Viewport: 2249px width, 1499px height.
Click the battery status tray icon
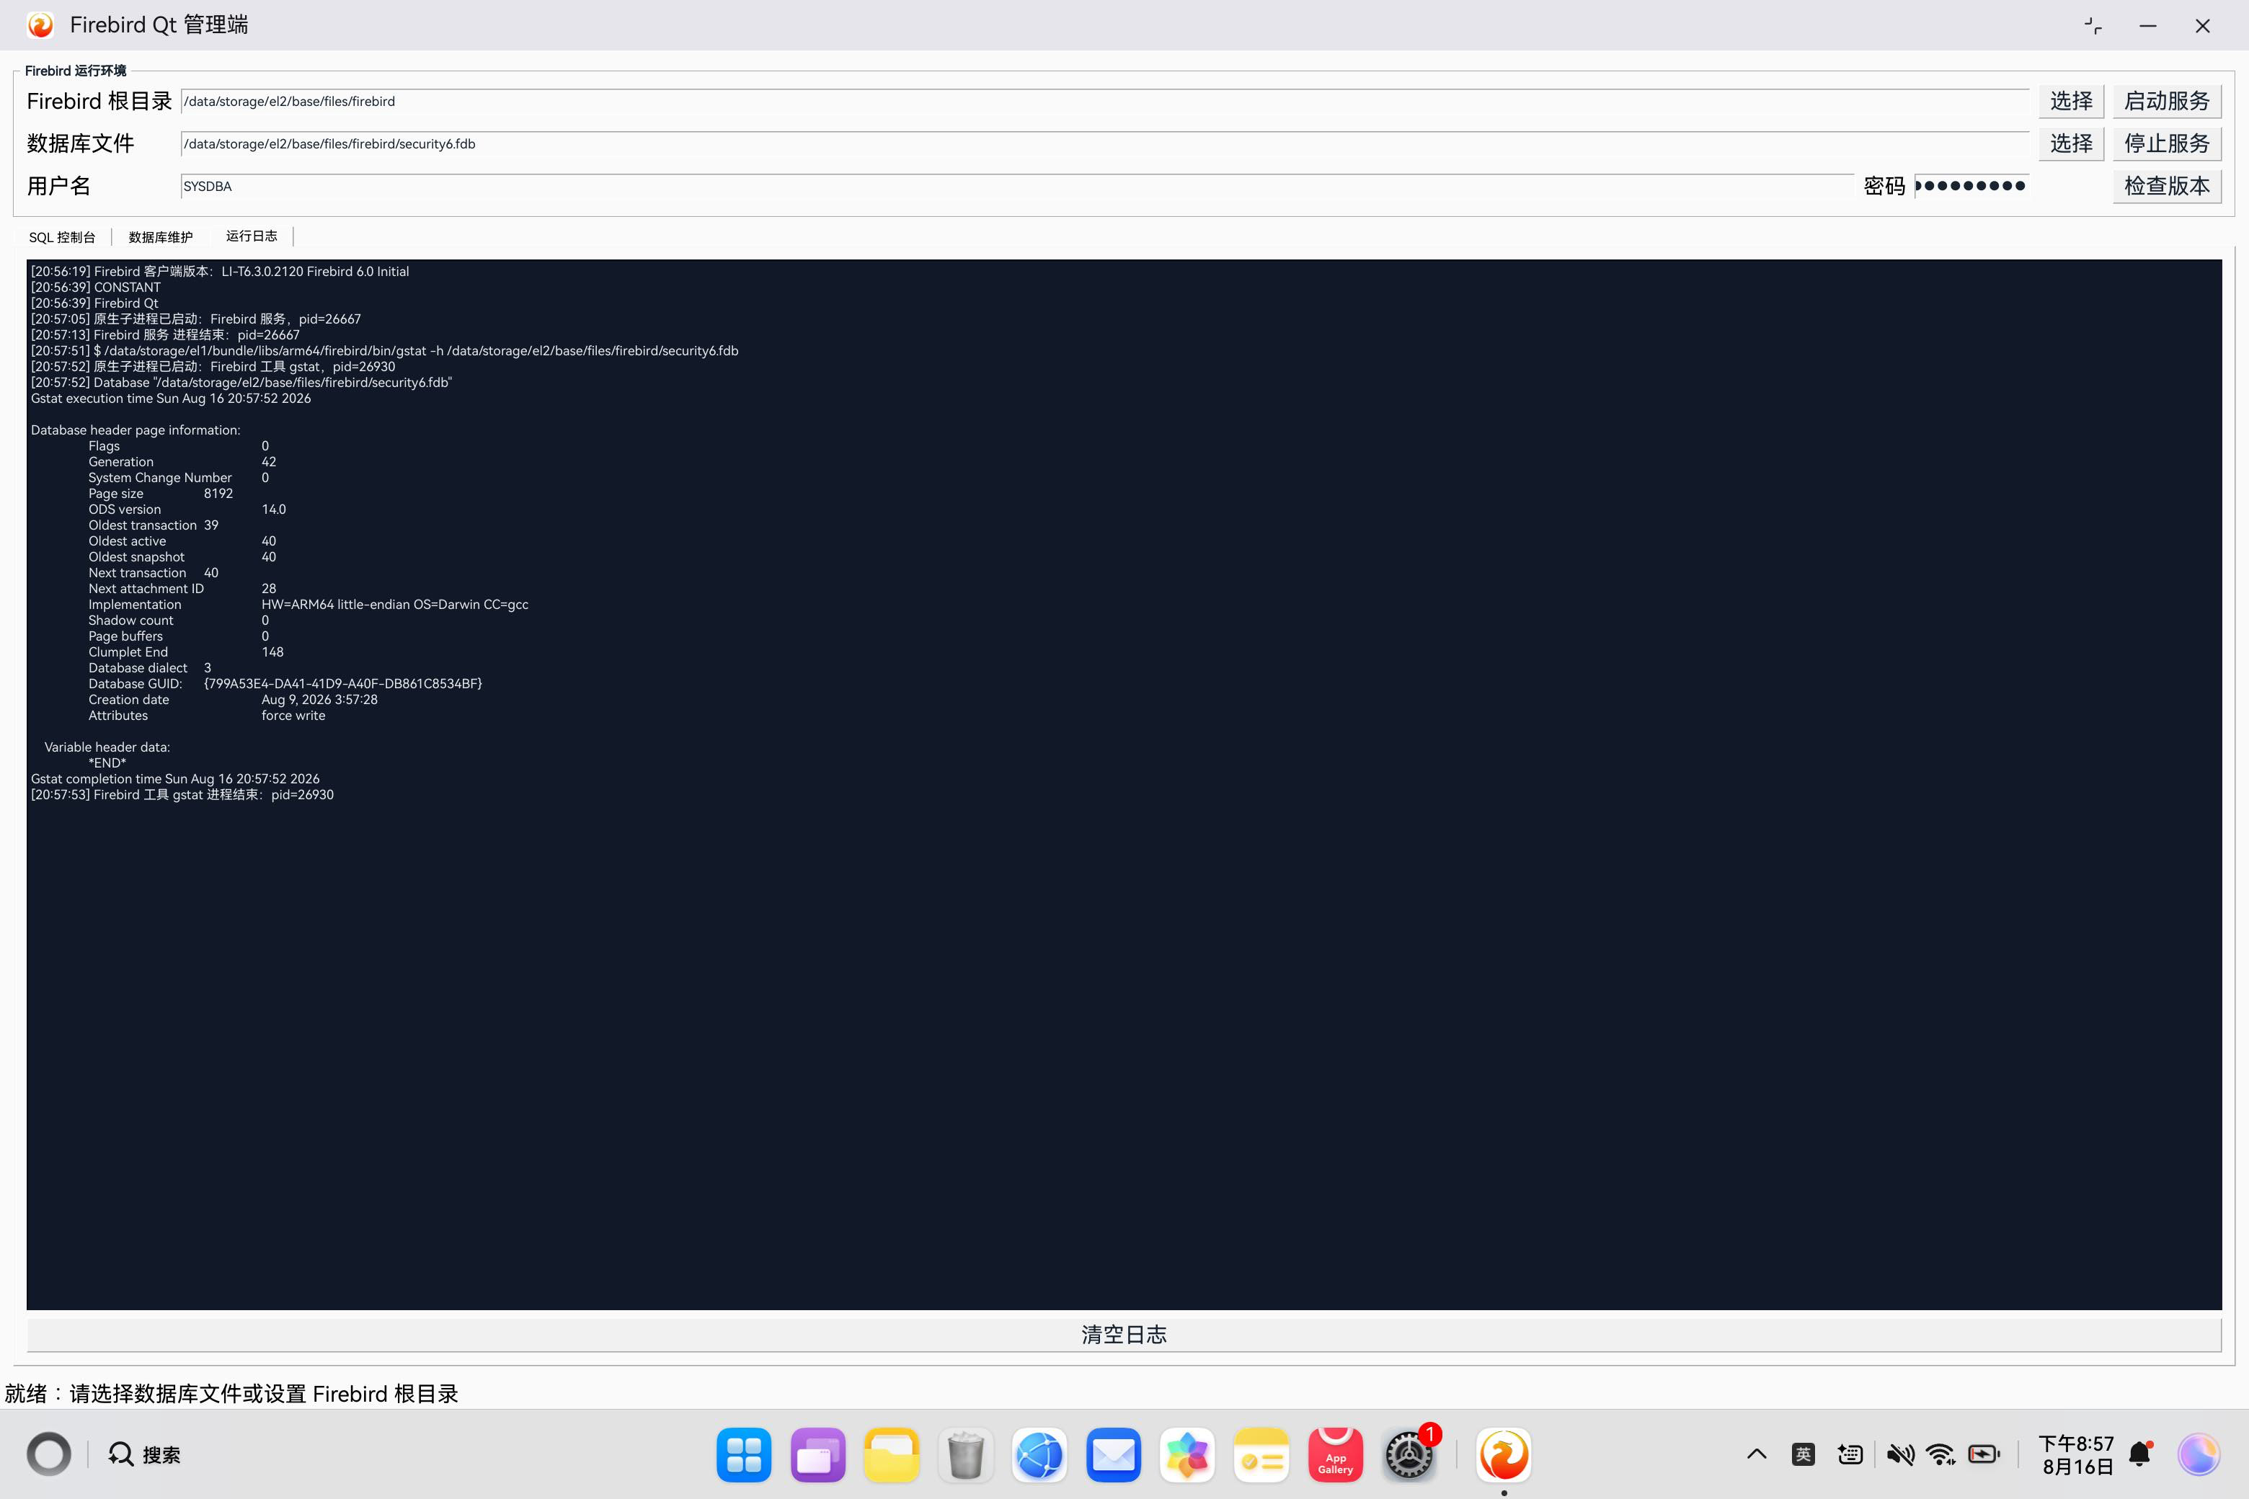[x=1984, y=1455]
